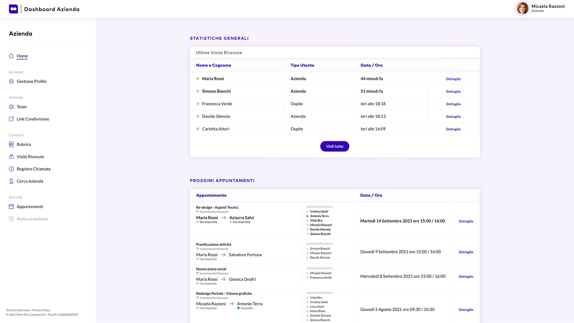574x323 pixels.
Task: Click Pianificazione attività appointment title
Action: point(213,244)
